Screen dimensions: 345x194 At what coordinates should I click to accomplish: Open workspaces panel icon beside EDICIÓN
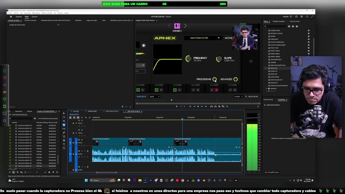pyautogui.click(x=291, y=16)
